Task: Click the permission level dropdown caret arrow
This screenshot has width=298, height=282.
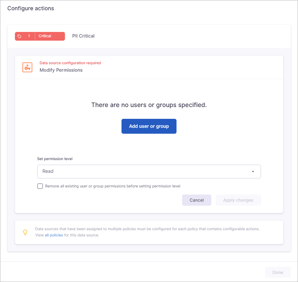Action: 253,172
